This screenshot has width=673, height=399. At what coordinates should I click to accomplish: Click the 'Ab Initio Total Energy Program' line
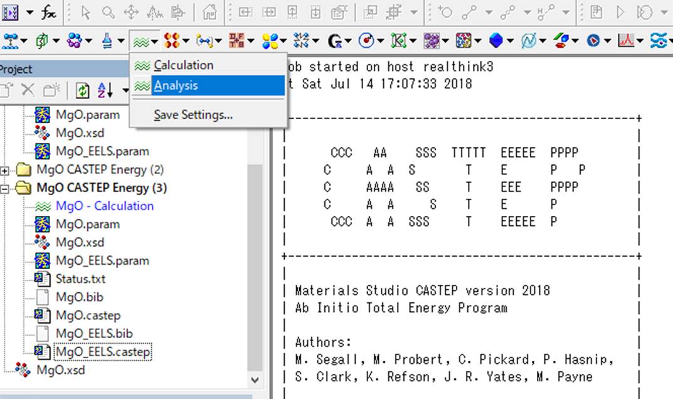point(401,308)
